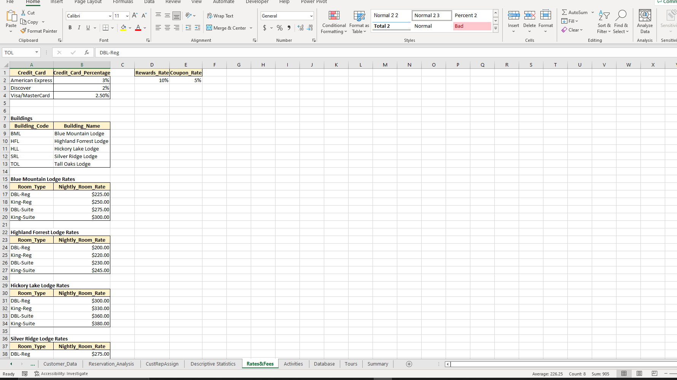Open the font size dropdown
Image resolution: width=677 pixels, height=380 pixels.
(127, 16)
